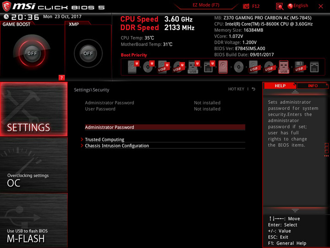The width and height of the screenshot is (330, 248).
Task: Click the MB Z370 GAMING PRO CARBON text
Action: click(263, 18)
